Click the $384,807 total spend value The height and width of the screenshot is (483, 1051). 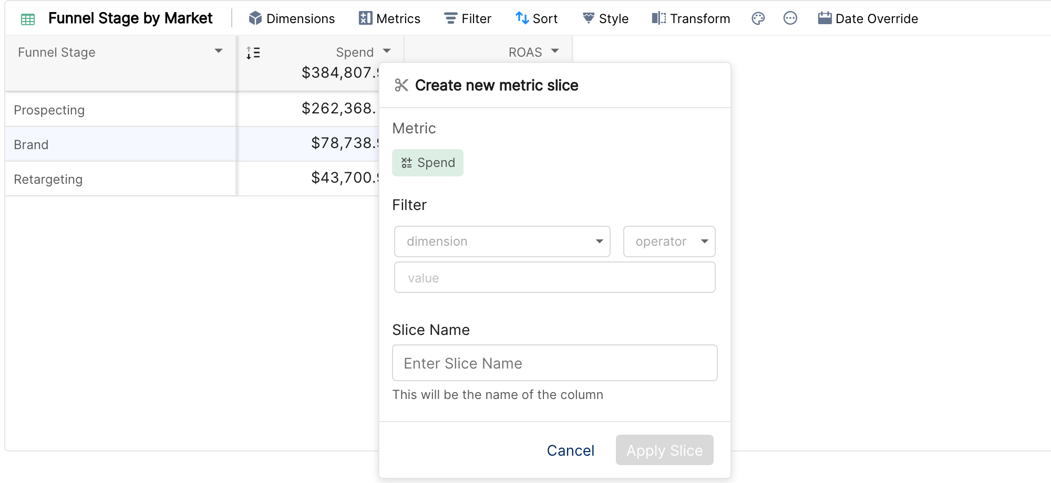(340, 72)
